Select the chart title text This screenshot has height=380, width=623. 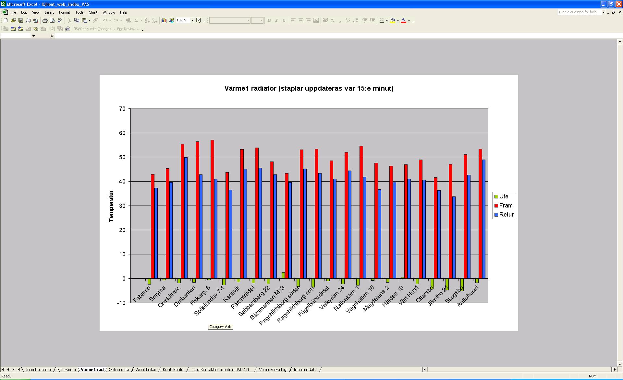click(309, 88)
